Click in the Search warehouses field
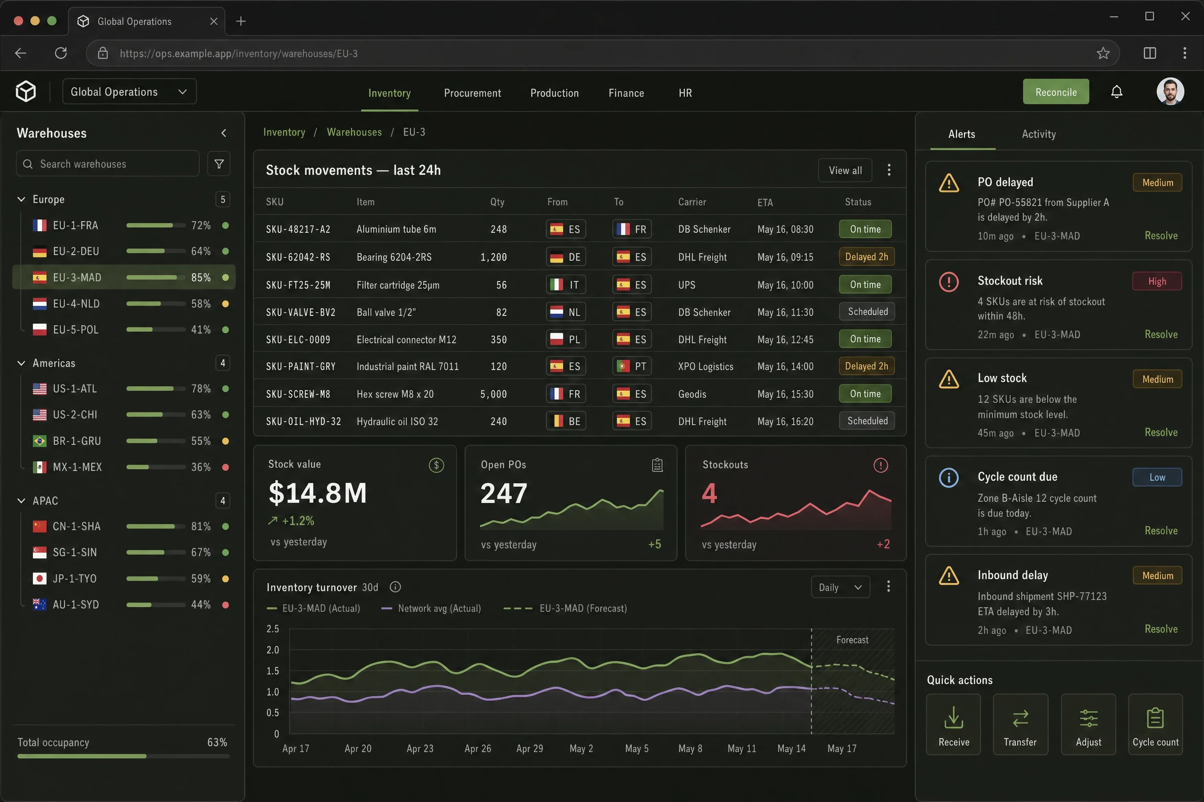 pos(108,164)
